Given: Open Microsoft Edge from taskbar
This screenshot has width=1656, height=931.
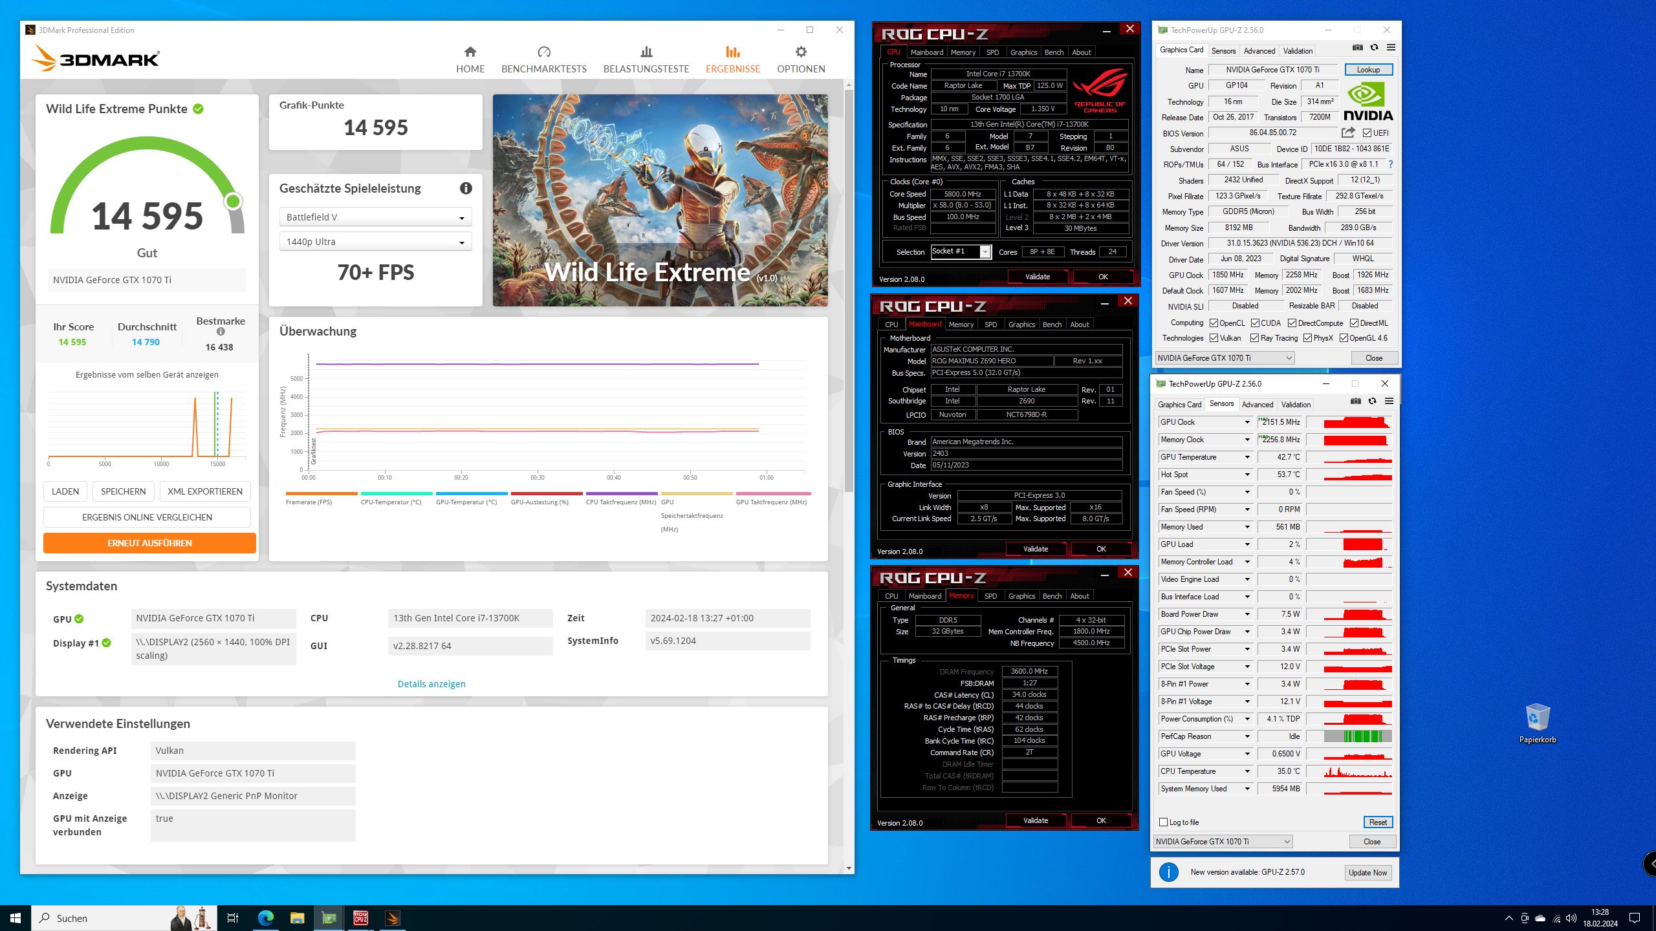Looking at the screenshot, I should [266, 918].
